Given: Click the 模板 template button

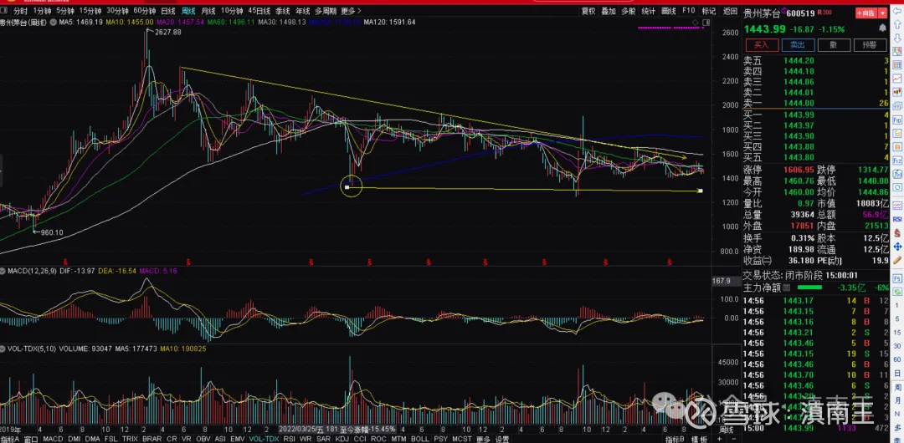Looking at the screenshot, I should [699, 439].
